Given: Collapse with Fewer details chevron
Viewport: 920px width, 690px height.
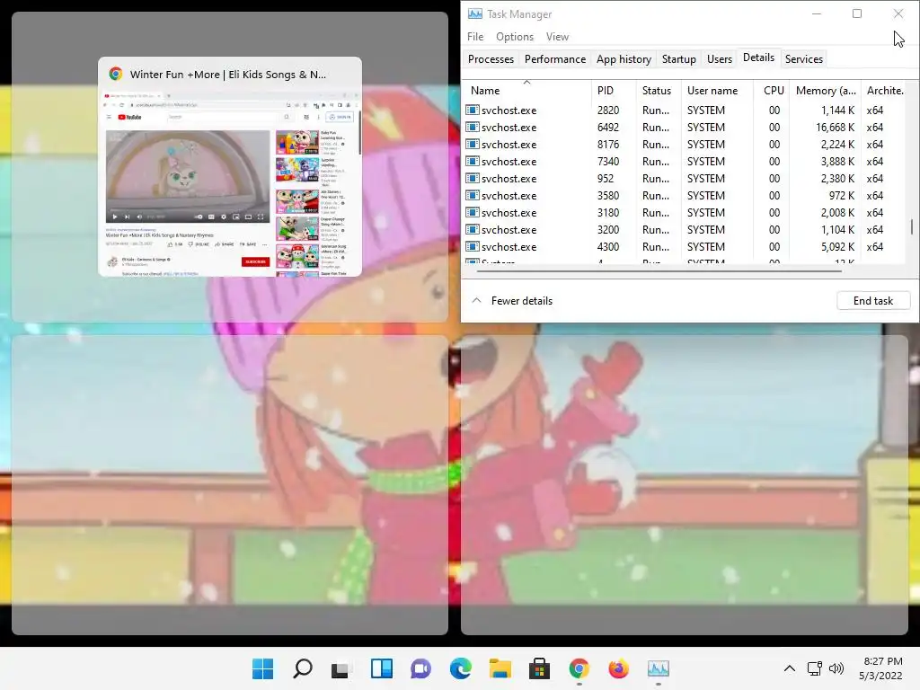Looking at the screenshot, I should [x=476, y=300].
